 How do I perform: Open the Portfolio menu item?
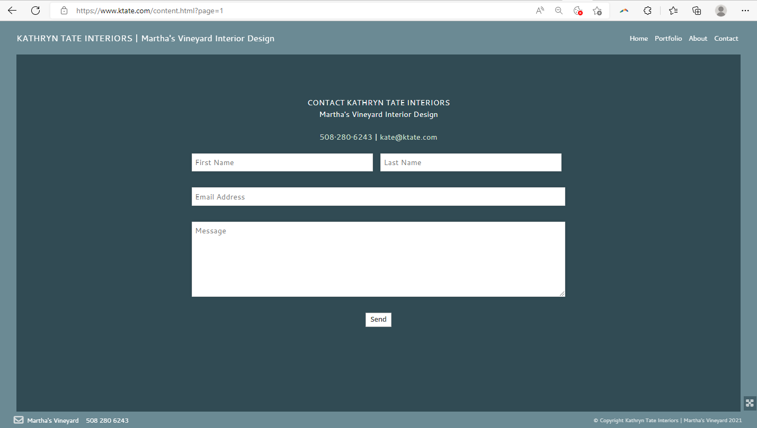(x=668, y=39)
